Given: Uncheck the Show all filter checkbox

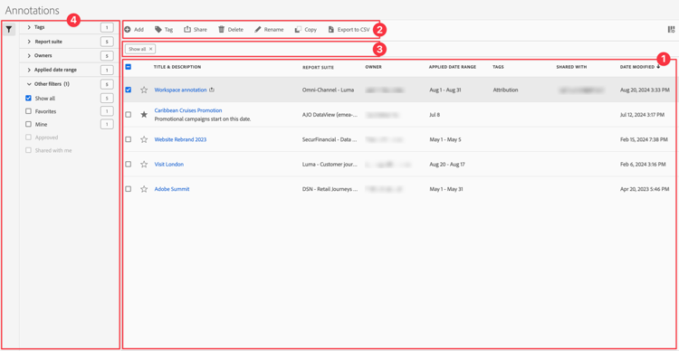Looking at the screenshot, I should pyautogui.click(x=29, y=99).
